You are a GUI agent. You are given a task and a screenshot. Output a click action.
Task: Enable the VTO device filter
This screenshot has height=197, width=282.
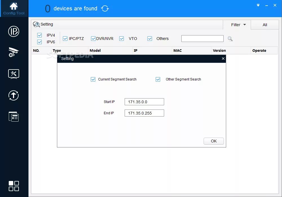click(x=122, y=38)
